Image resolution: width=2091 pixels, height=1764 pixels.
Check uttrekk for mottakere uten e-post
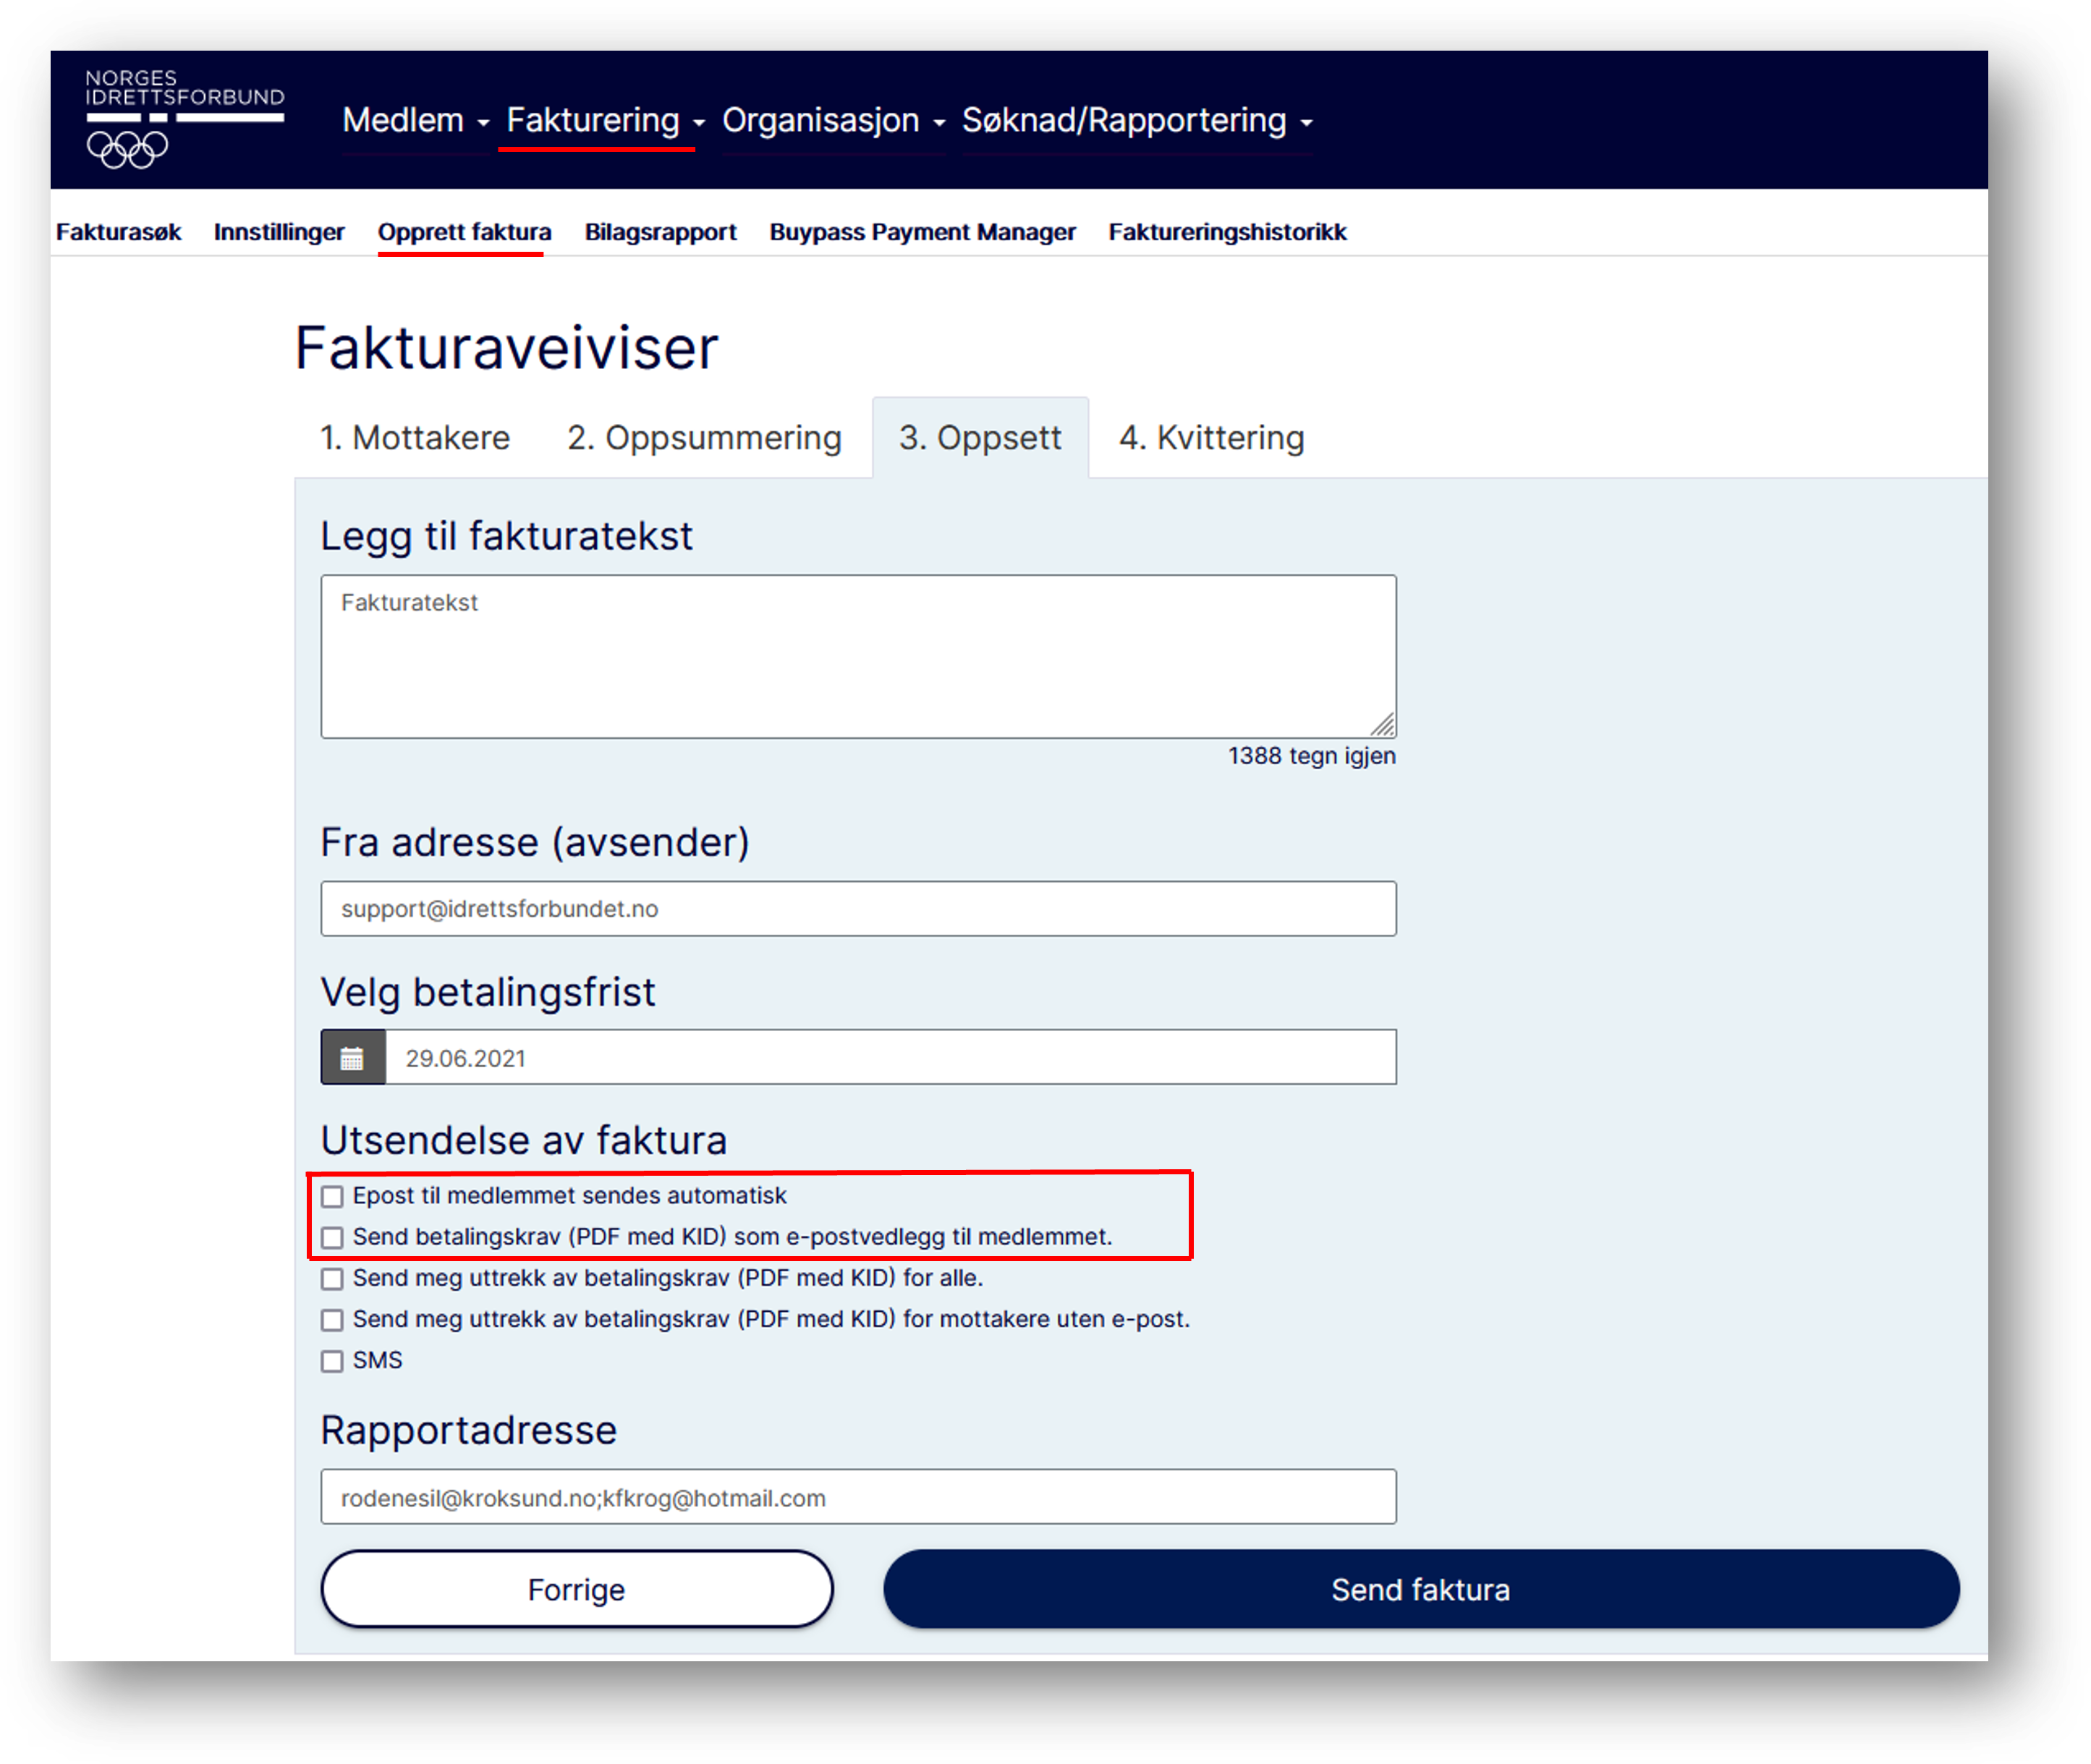[332, 1320]
